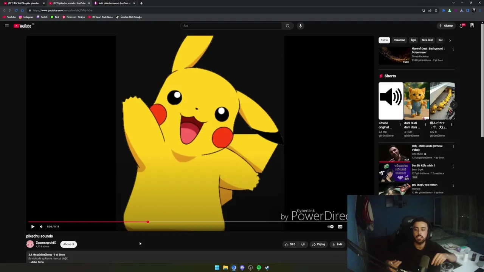Open options for the iPhone original short
This screenshot has height=272, width=484.
tap(400, 124)
